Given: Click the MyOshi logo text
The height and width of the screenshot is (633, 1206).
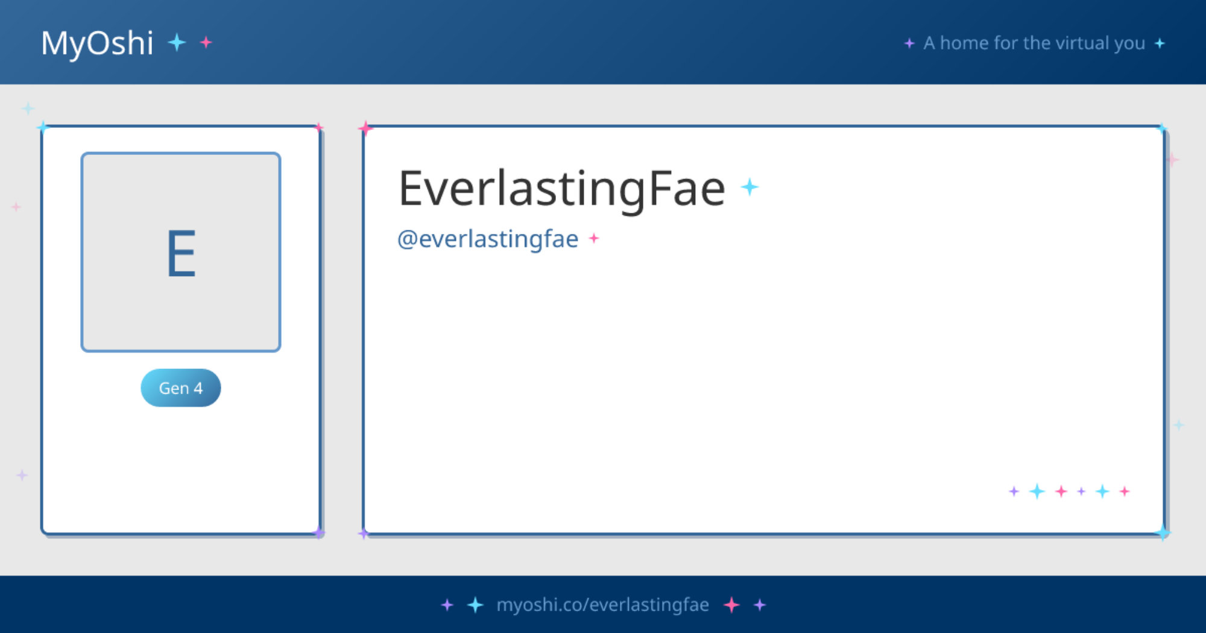Looking at the screenshot, I should pyautogui.click(x=97, y=43).
